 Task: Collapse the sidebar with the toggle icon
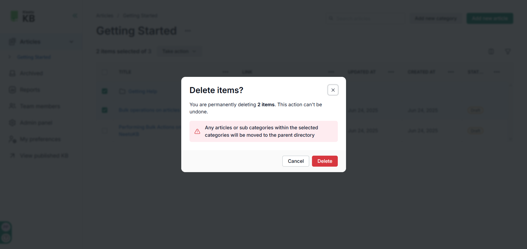tap(75, 16)
